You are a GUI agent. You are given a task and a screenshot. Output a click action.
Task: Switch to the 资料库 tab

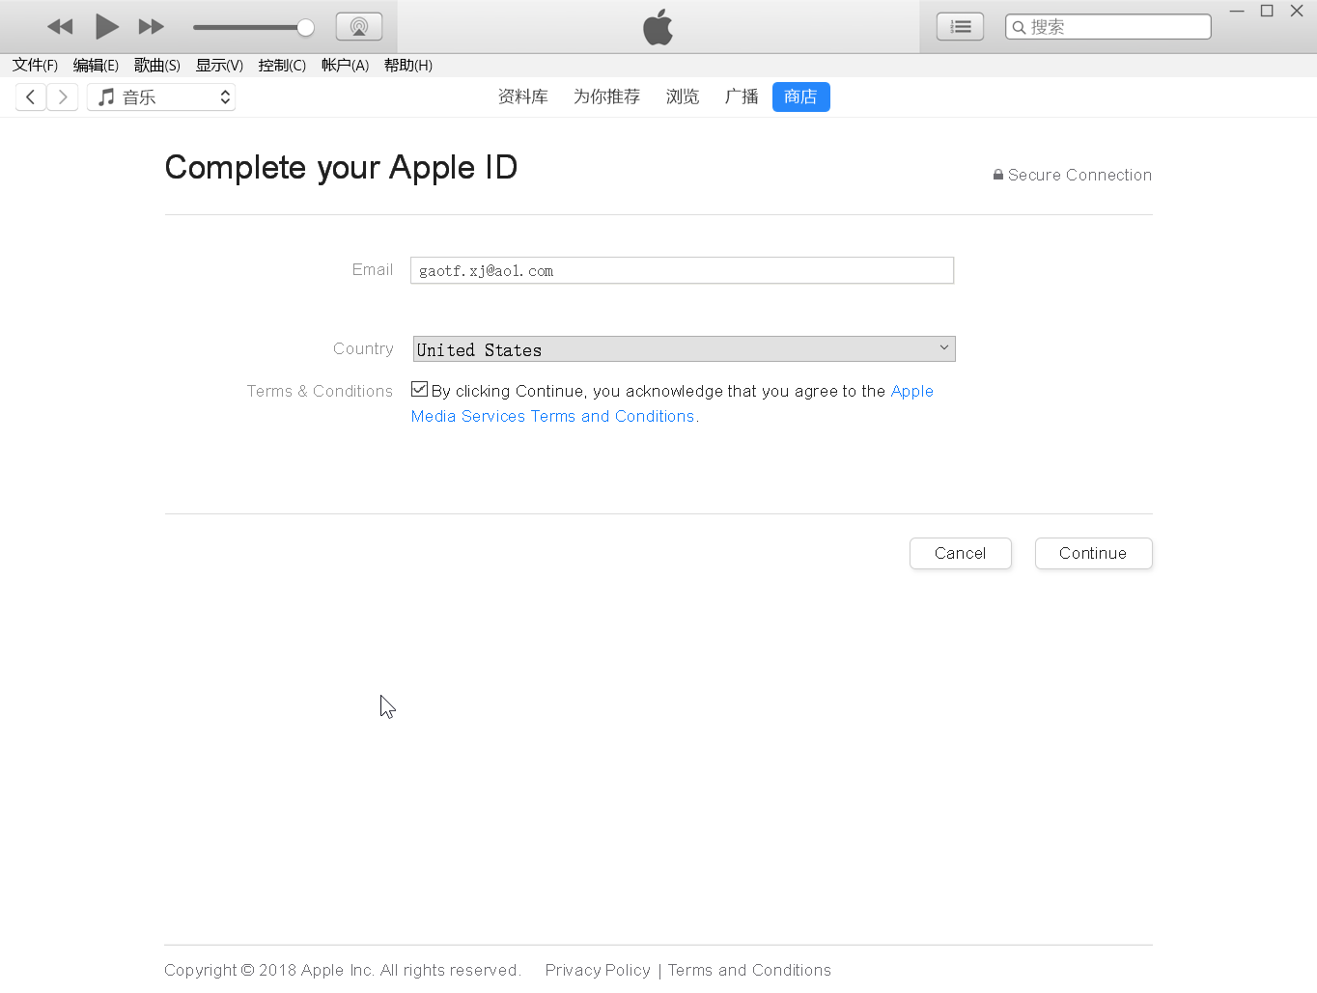523,97
